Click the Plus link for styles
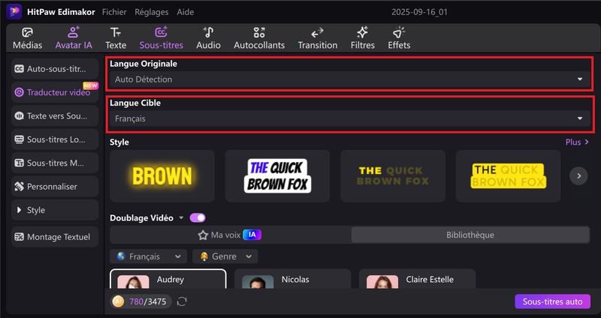Image resolution: width=601 pixels, height=318 pixels. coord(577,142)
